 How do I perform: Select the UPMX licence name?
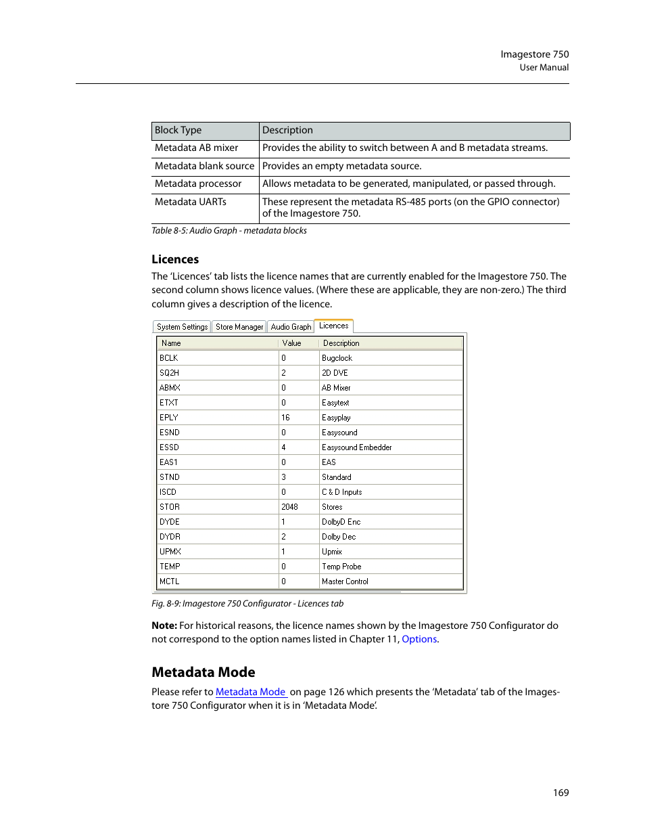coord(170,552)
